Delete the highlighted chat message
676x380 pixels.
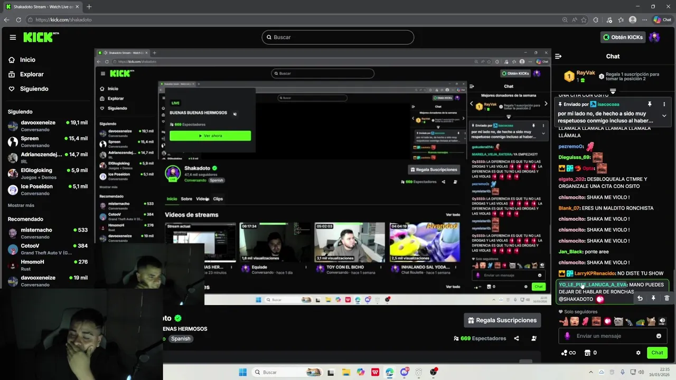tap(666, 299)
